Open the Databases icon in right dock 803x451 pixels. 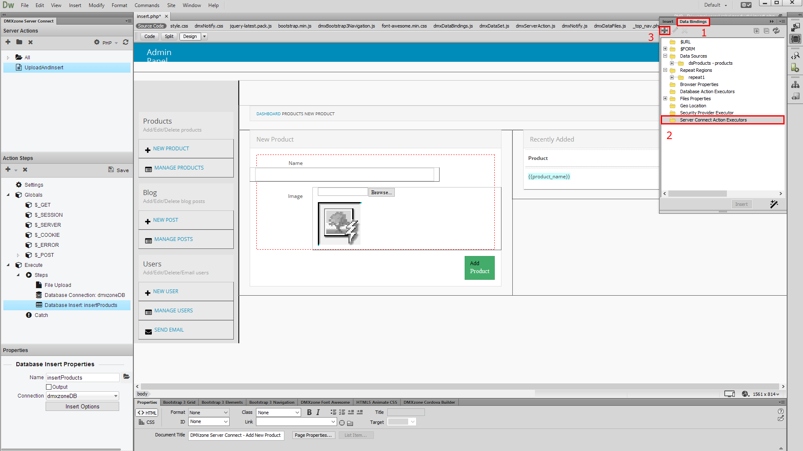point(795,39)
